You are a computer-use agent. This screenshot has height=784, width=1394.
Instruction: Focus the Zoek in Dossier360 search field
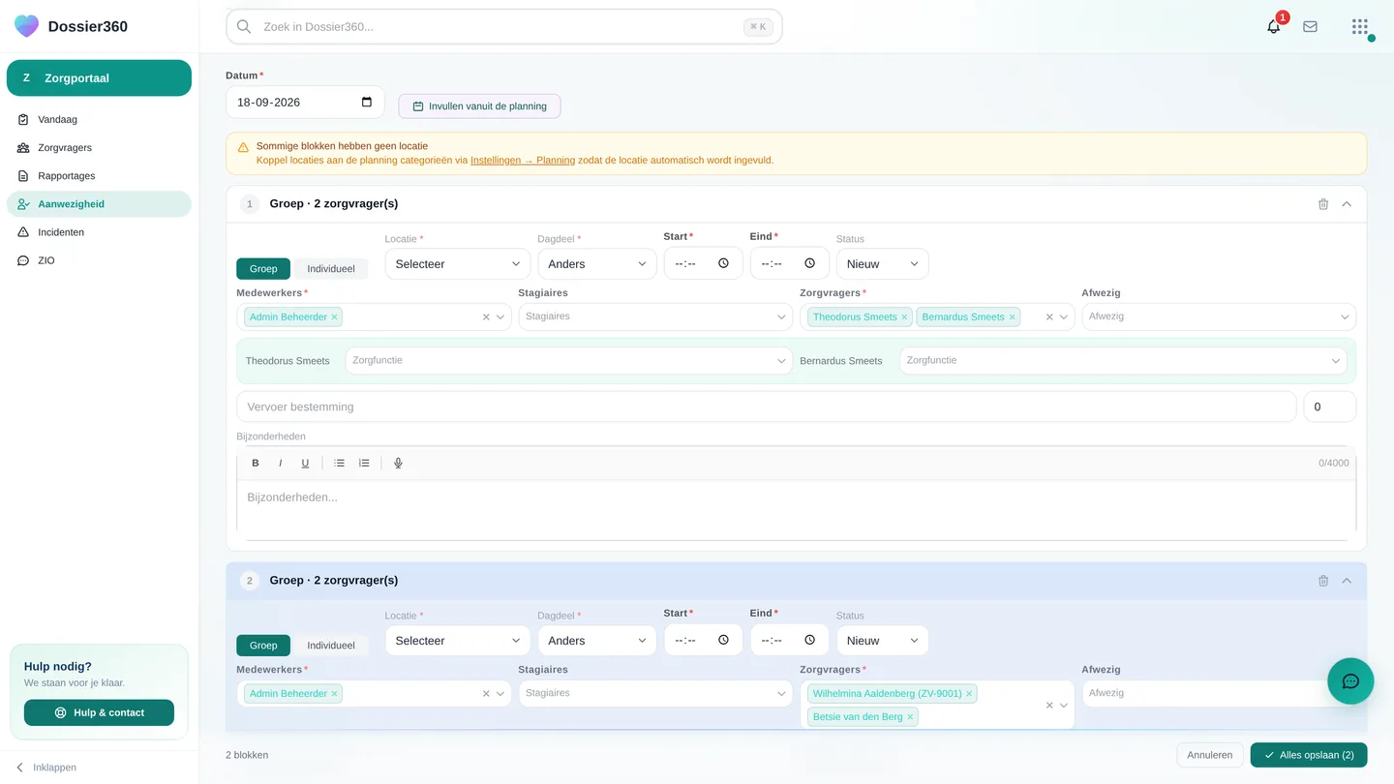pyautogui.click(x=504, y=27)
